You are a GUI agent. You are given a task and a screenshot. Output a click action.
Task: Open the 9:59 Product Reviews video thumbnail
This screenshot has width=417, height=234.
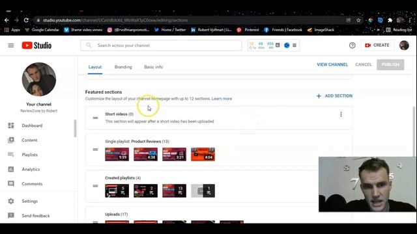click(117, 155)
